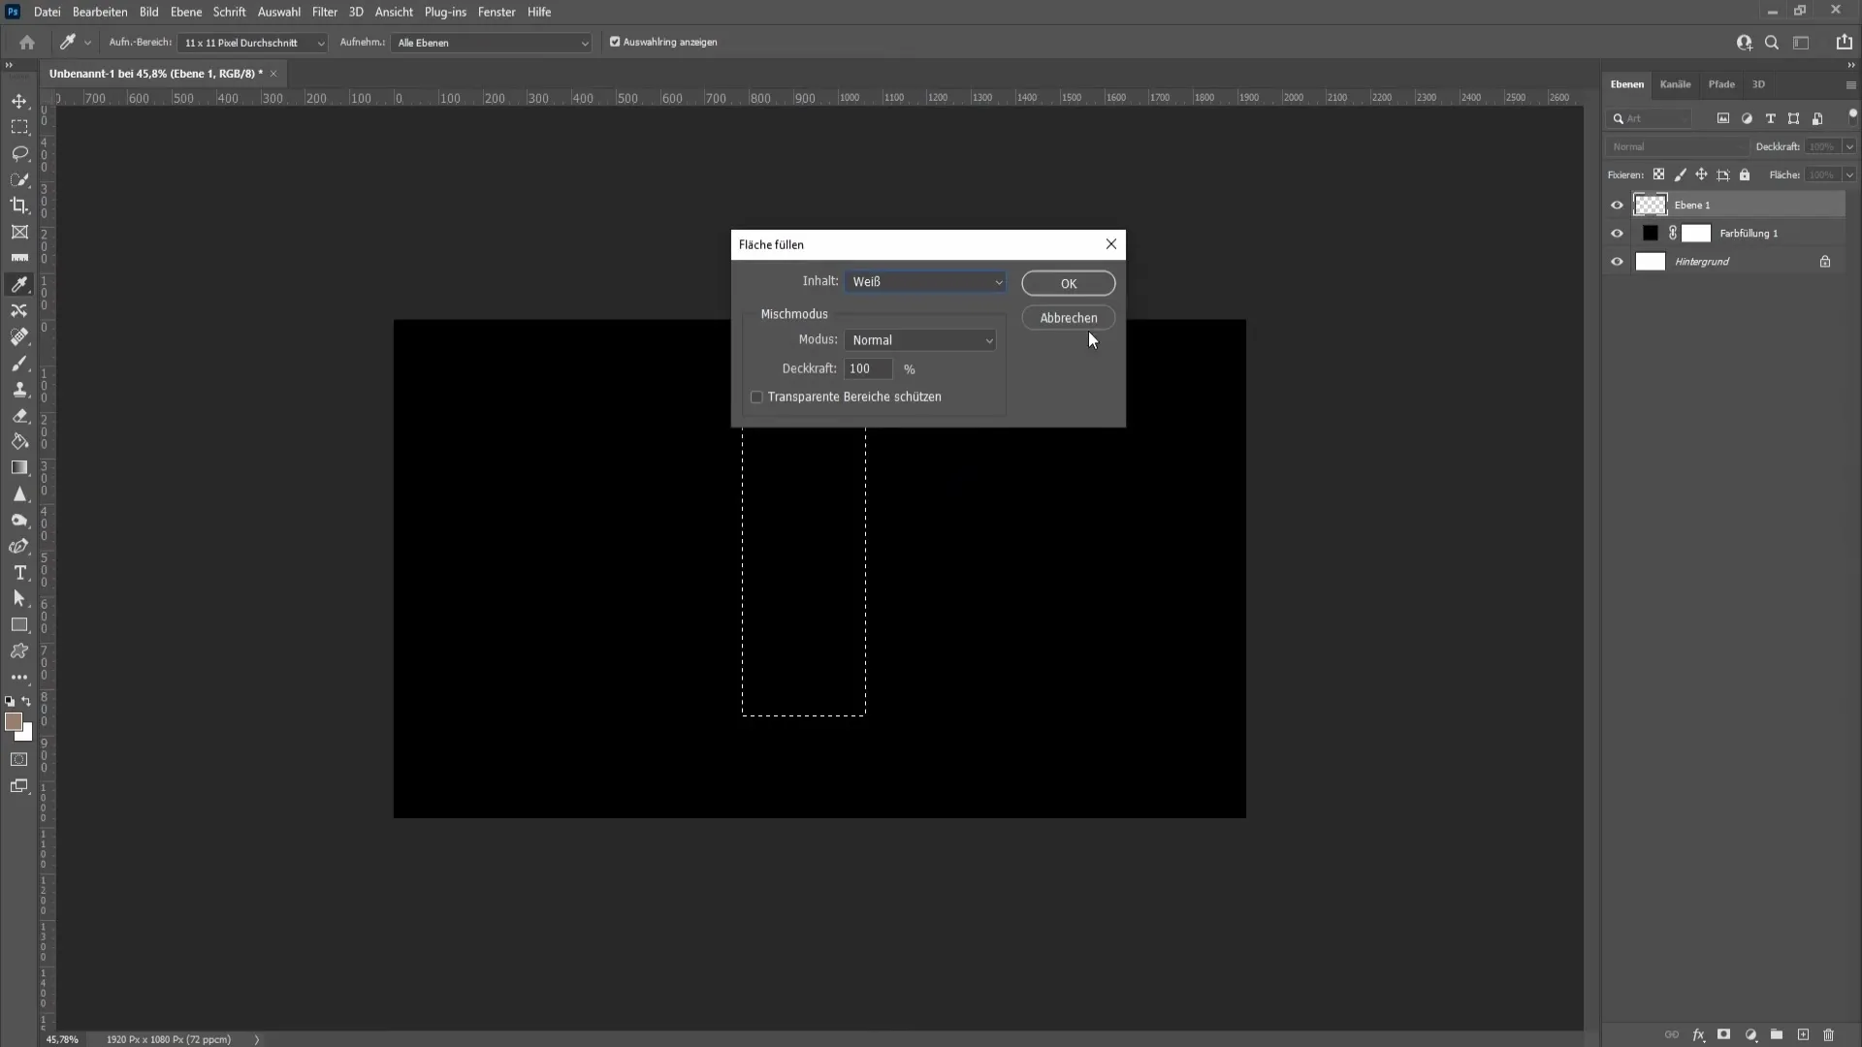Expand the Inhalt dropdown to change fill

click(996, 280)
